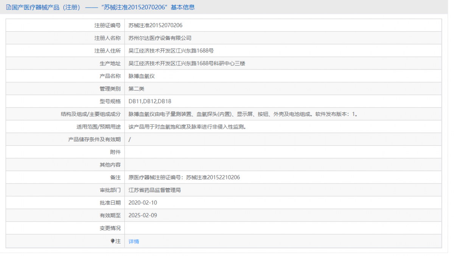This screenshot has width=454, height=256.
Task: Click the 注册人名称 label
Action: [107, 38]
